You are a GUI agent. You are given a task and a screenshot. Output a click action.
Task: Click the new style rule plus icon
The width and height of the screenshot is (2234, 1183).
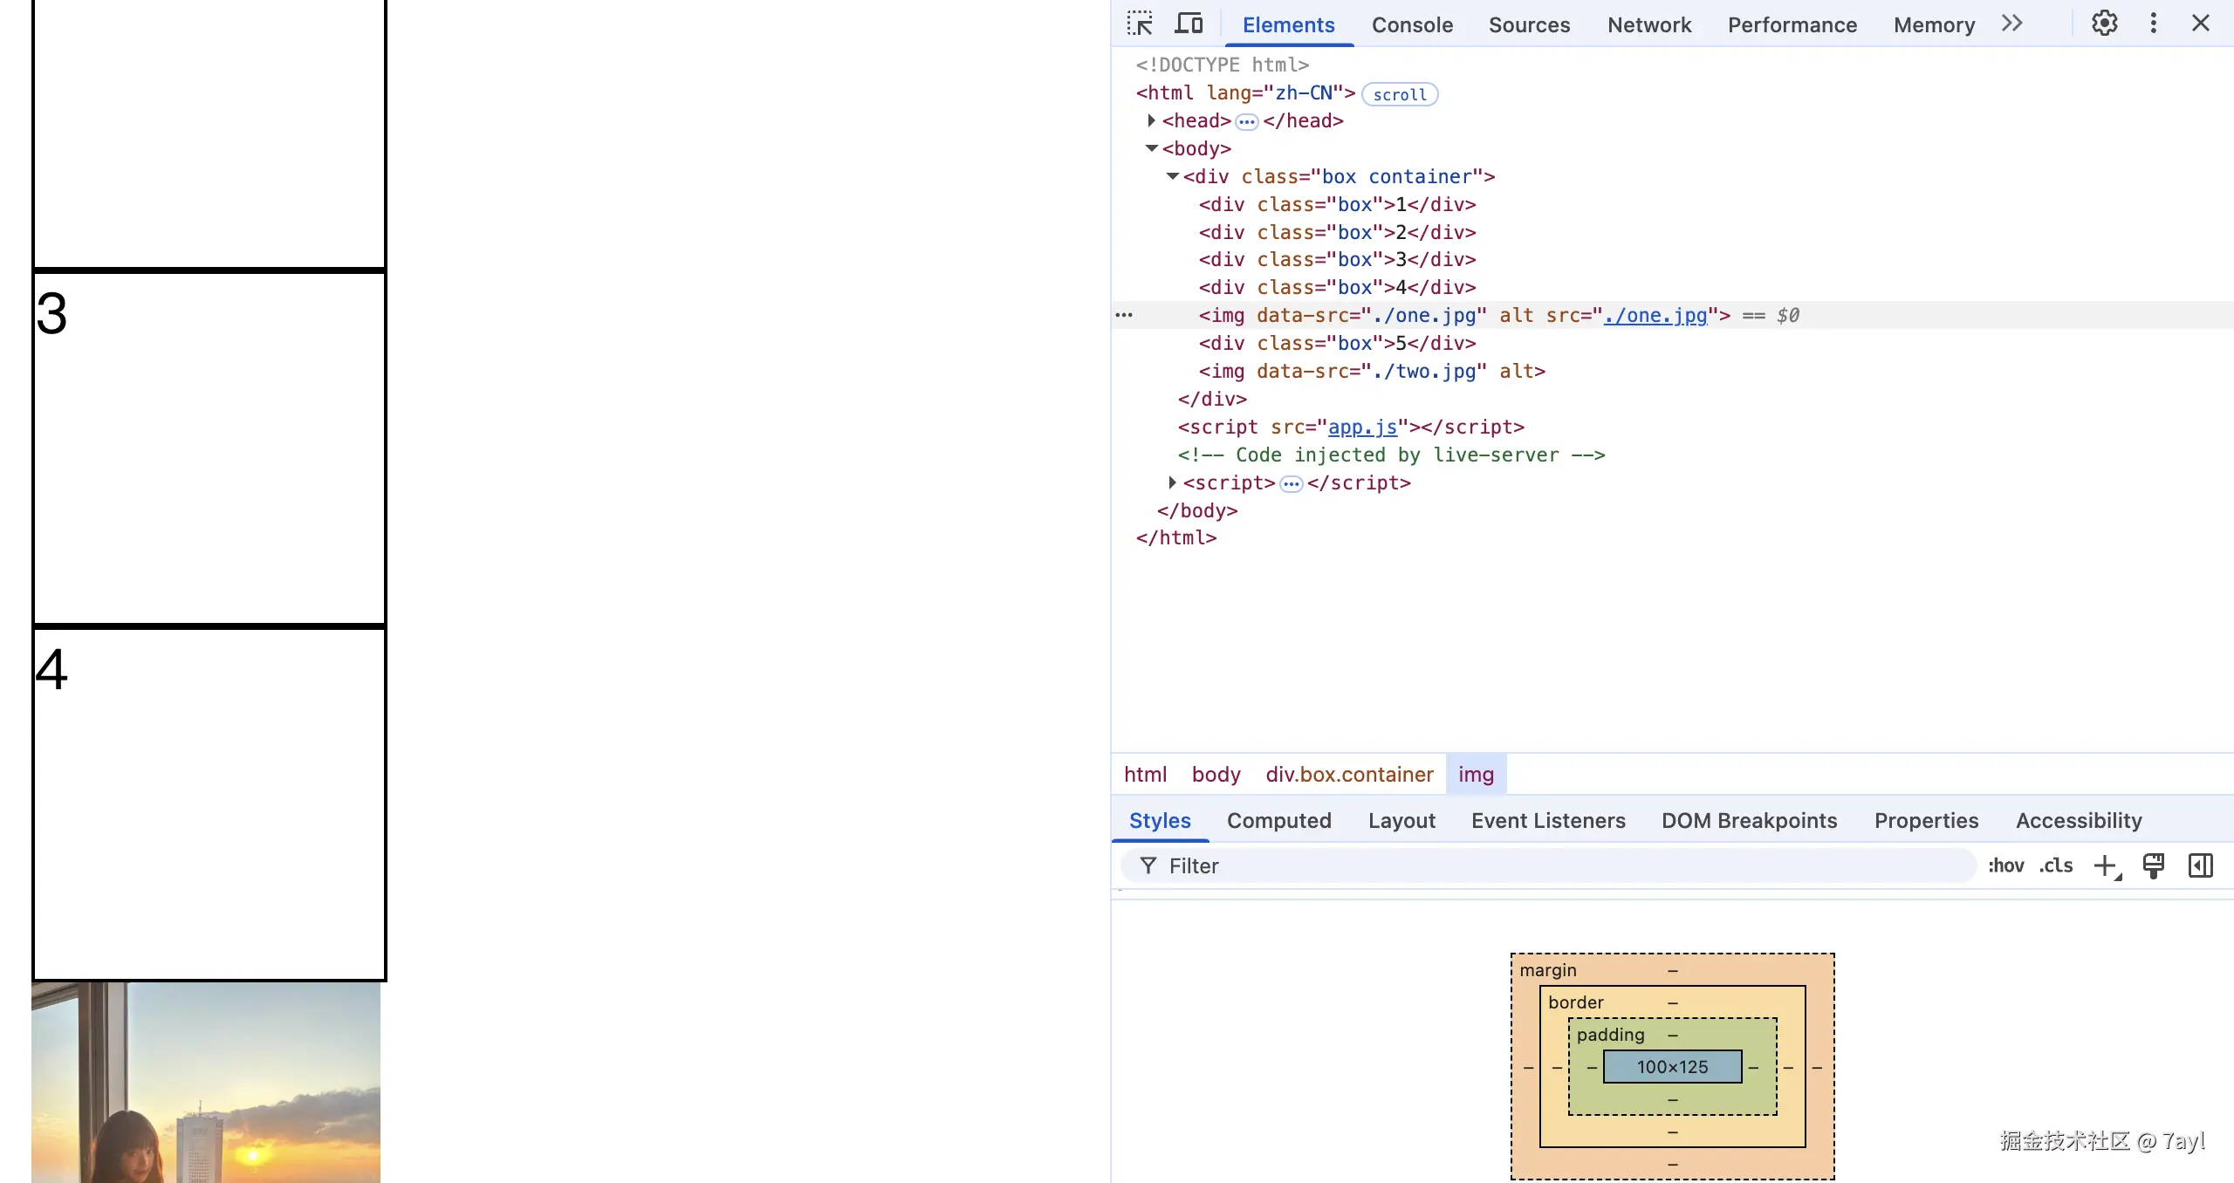(x=2106, y=865)
